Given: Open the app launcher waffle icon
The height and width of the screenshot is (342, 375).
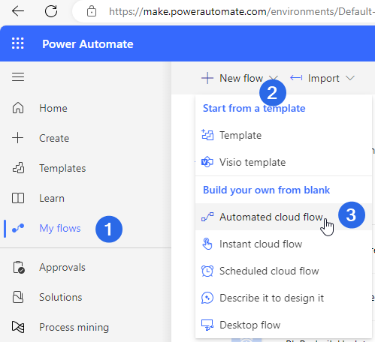Looking at the screenshot, I should 18,43.
